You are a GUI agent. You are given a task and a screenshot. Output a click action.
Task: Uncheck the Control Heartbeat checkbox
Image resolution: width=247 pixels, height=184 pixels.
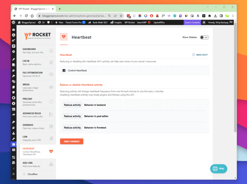(x=64, y=70)
